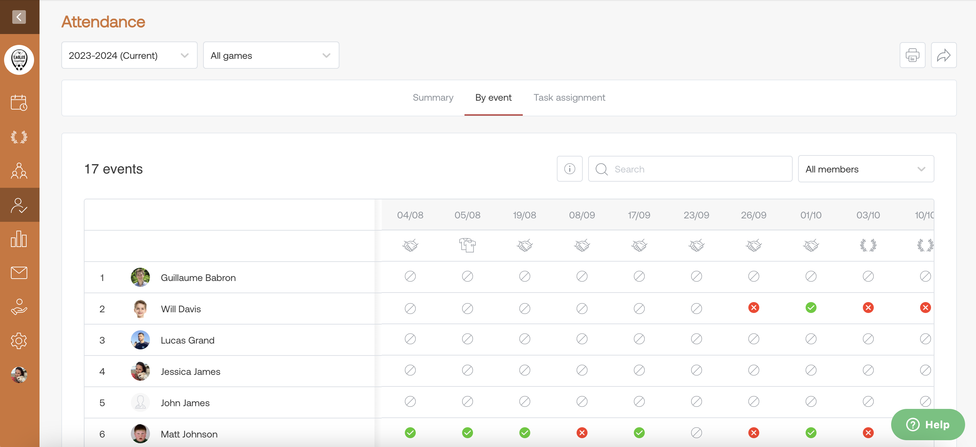The image size is (976, 447).
Task: Open John James member name
Action: click(185, 403)
